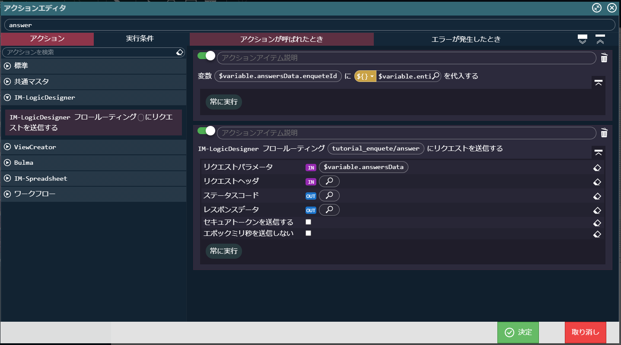
Task: Clear the action search field eraser
Action: [180, 52]
